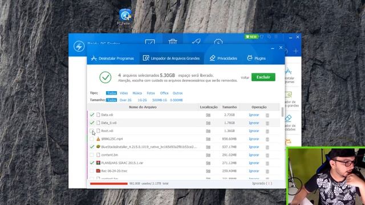The height and width of the screenshot is (205, 365).
Task: Filter file type by Outros
Action: 177,93
